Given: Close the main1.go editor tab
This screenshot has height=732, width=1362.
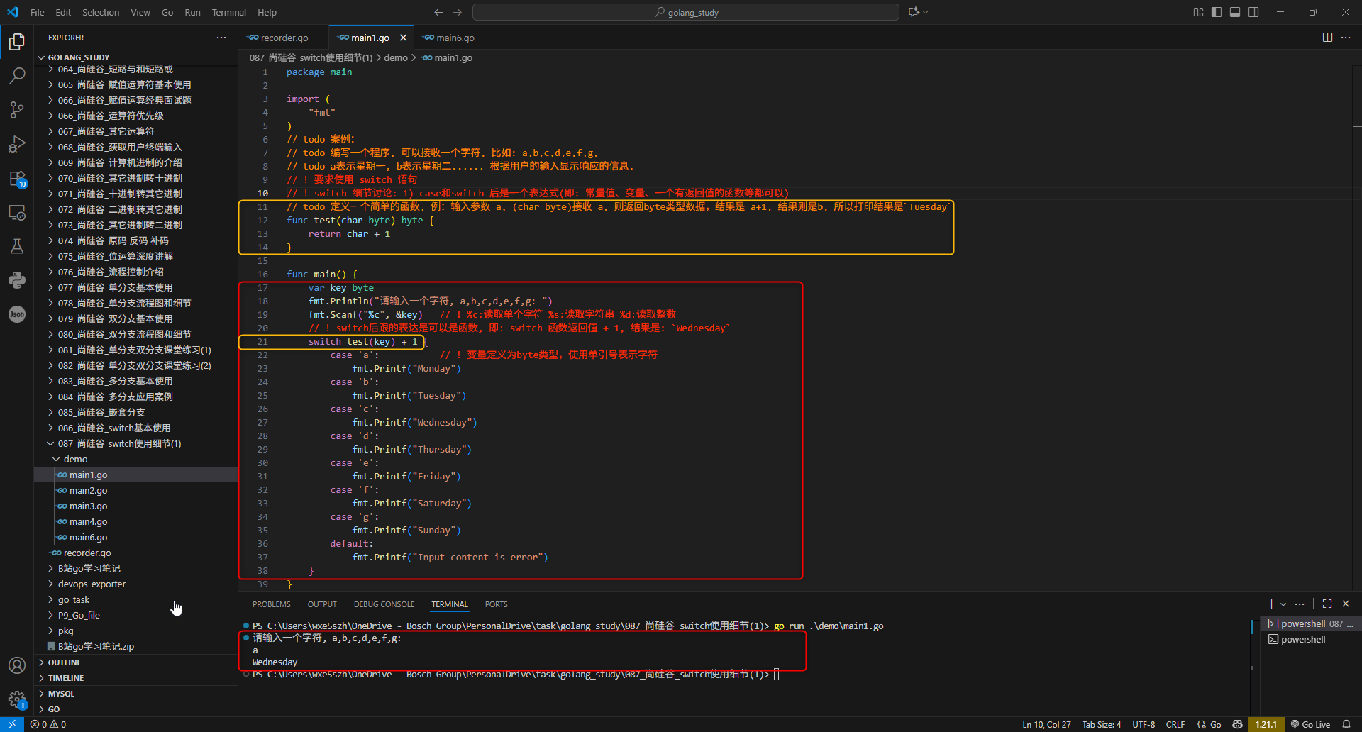Looking at the screenshot, I should 403,38.
